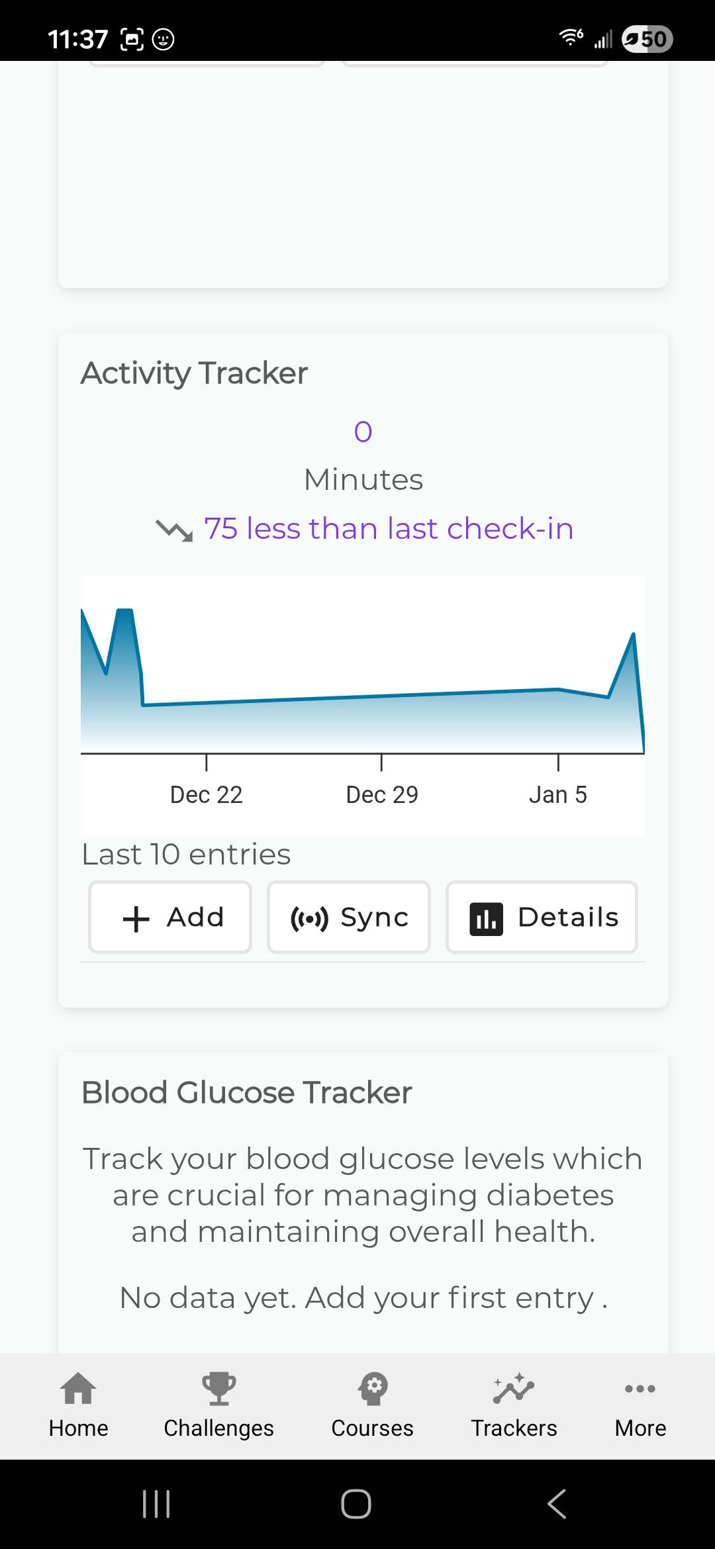The width and height of the screenshot is (715, 1549).
Task: Open the recent apps switcher
Action: [156, 1504]
